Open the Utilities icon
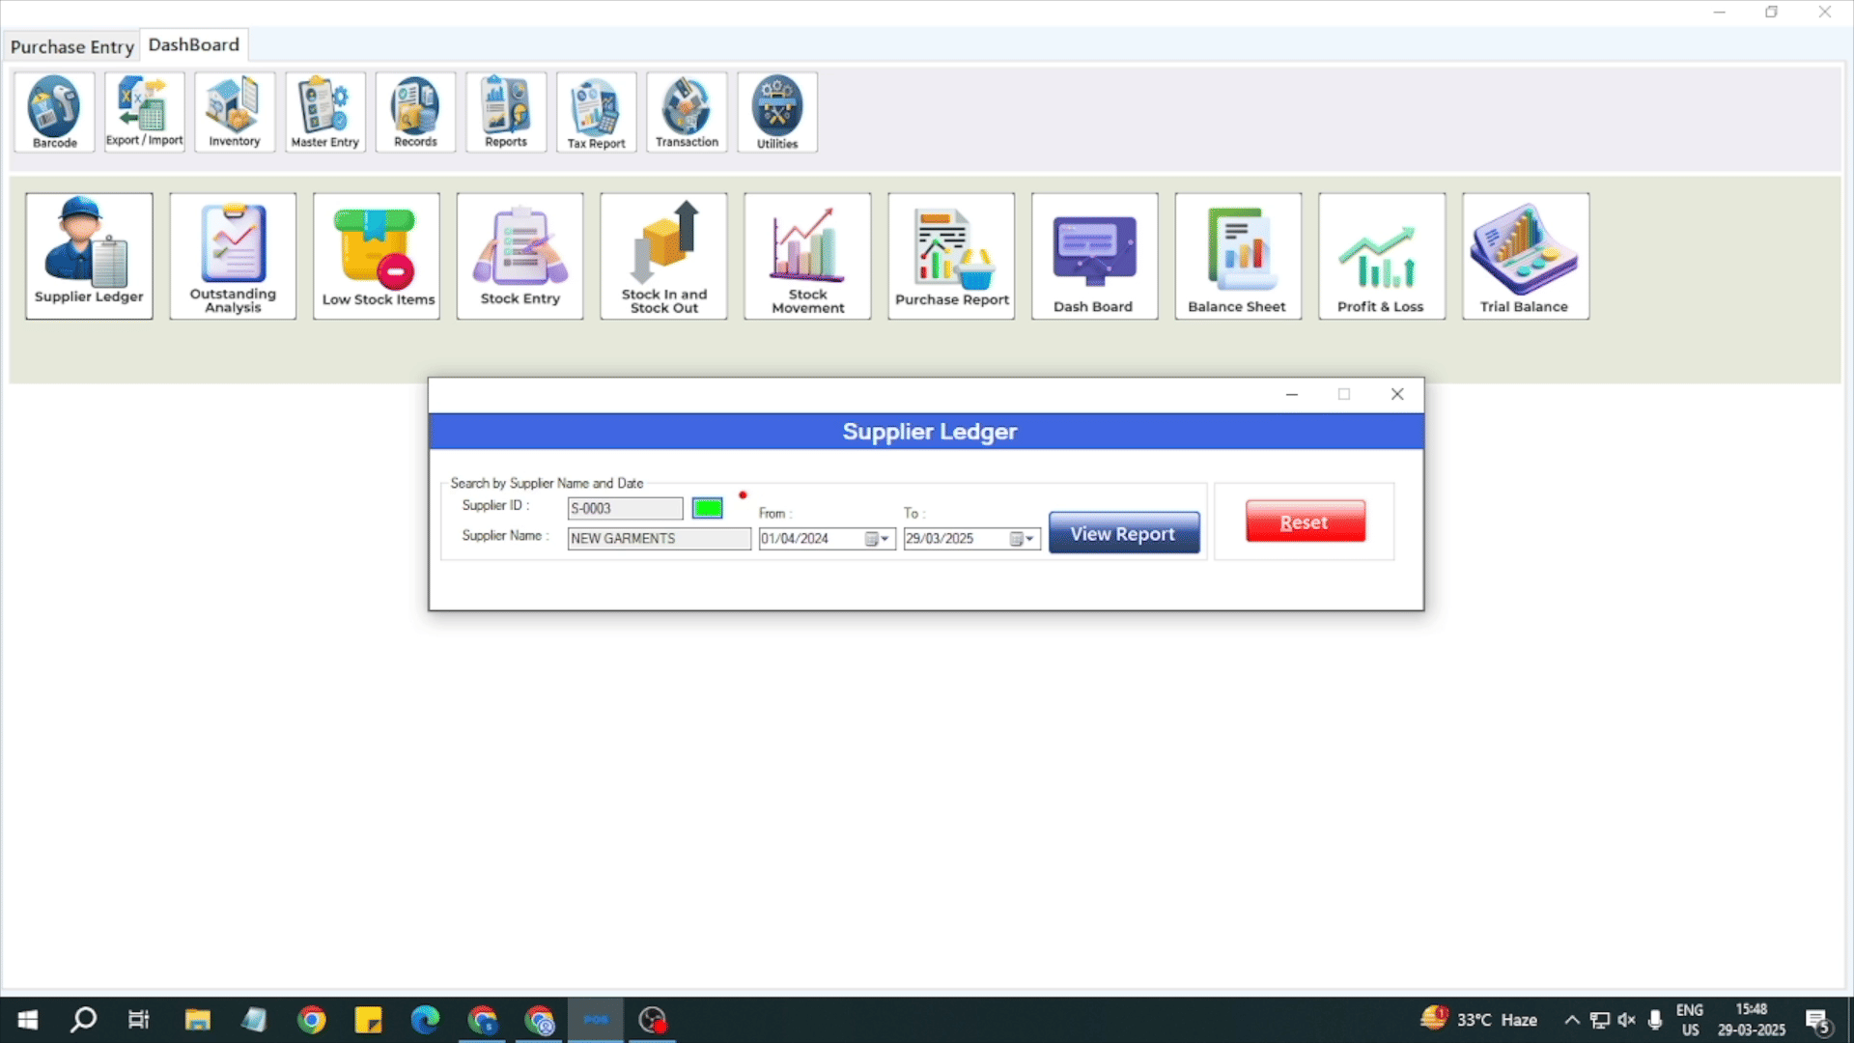 [x=777, y=112]
